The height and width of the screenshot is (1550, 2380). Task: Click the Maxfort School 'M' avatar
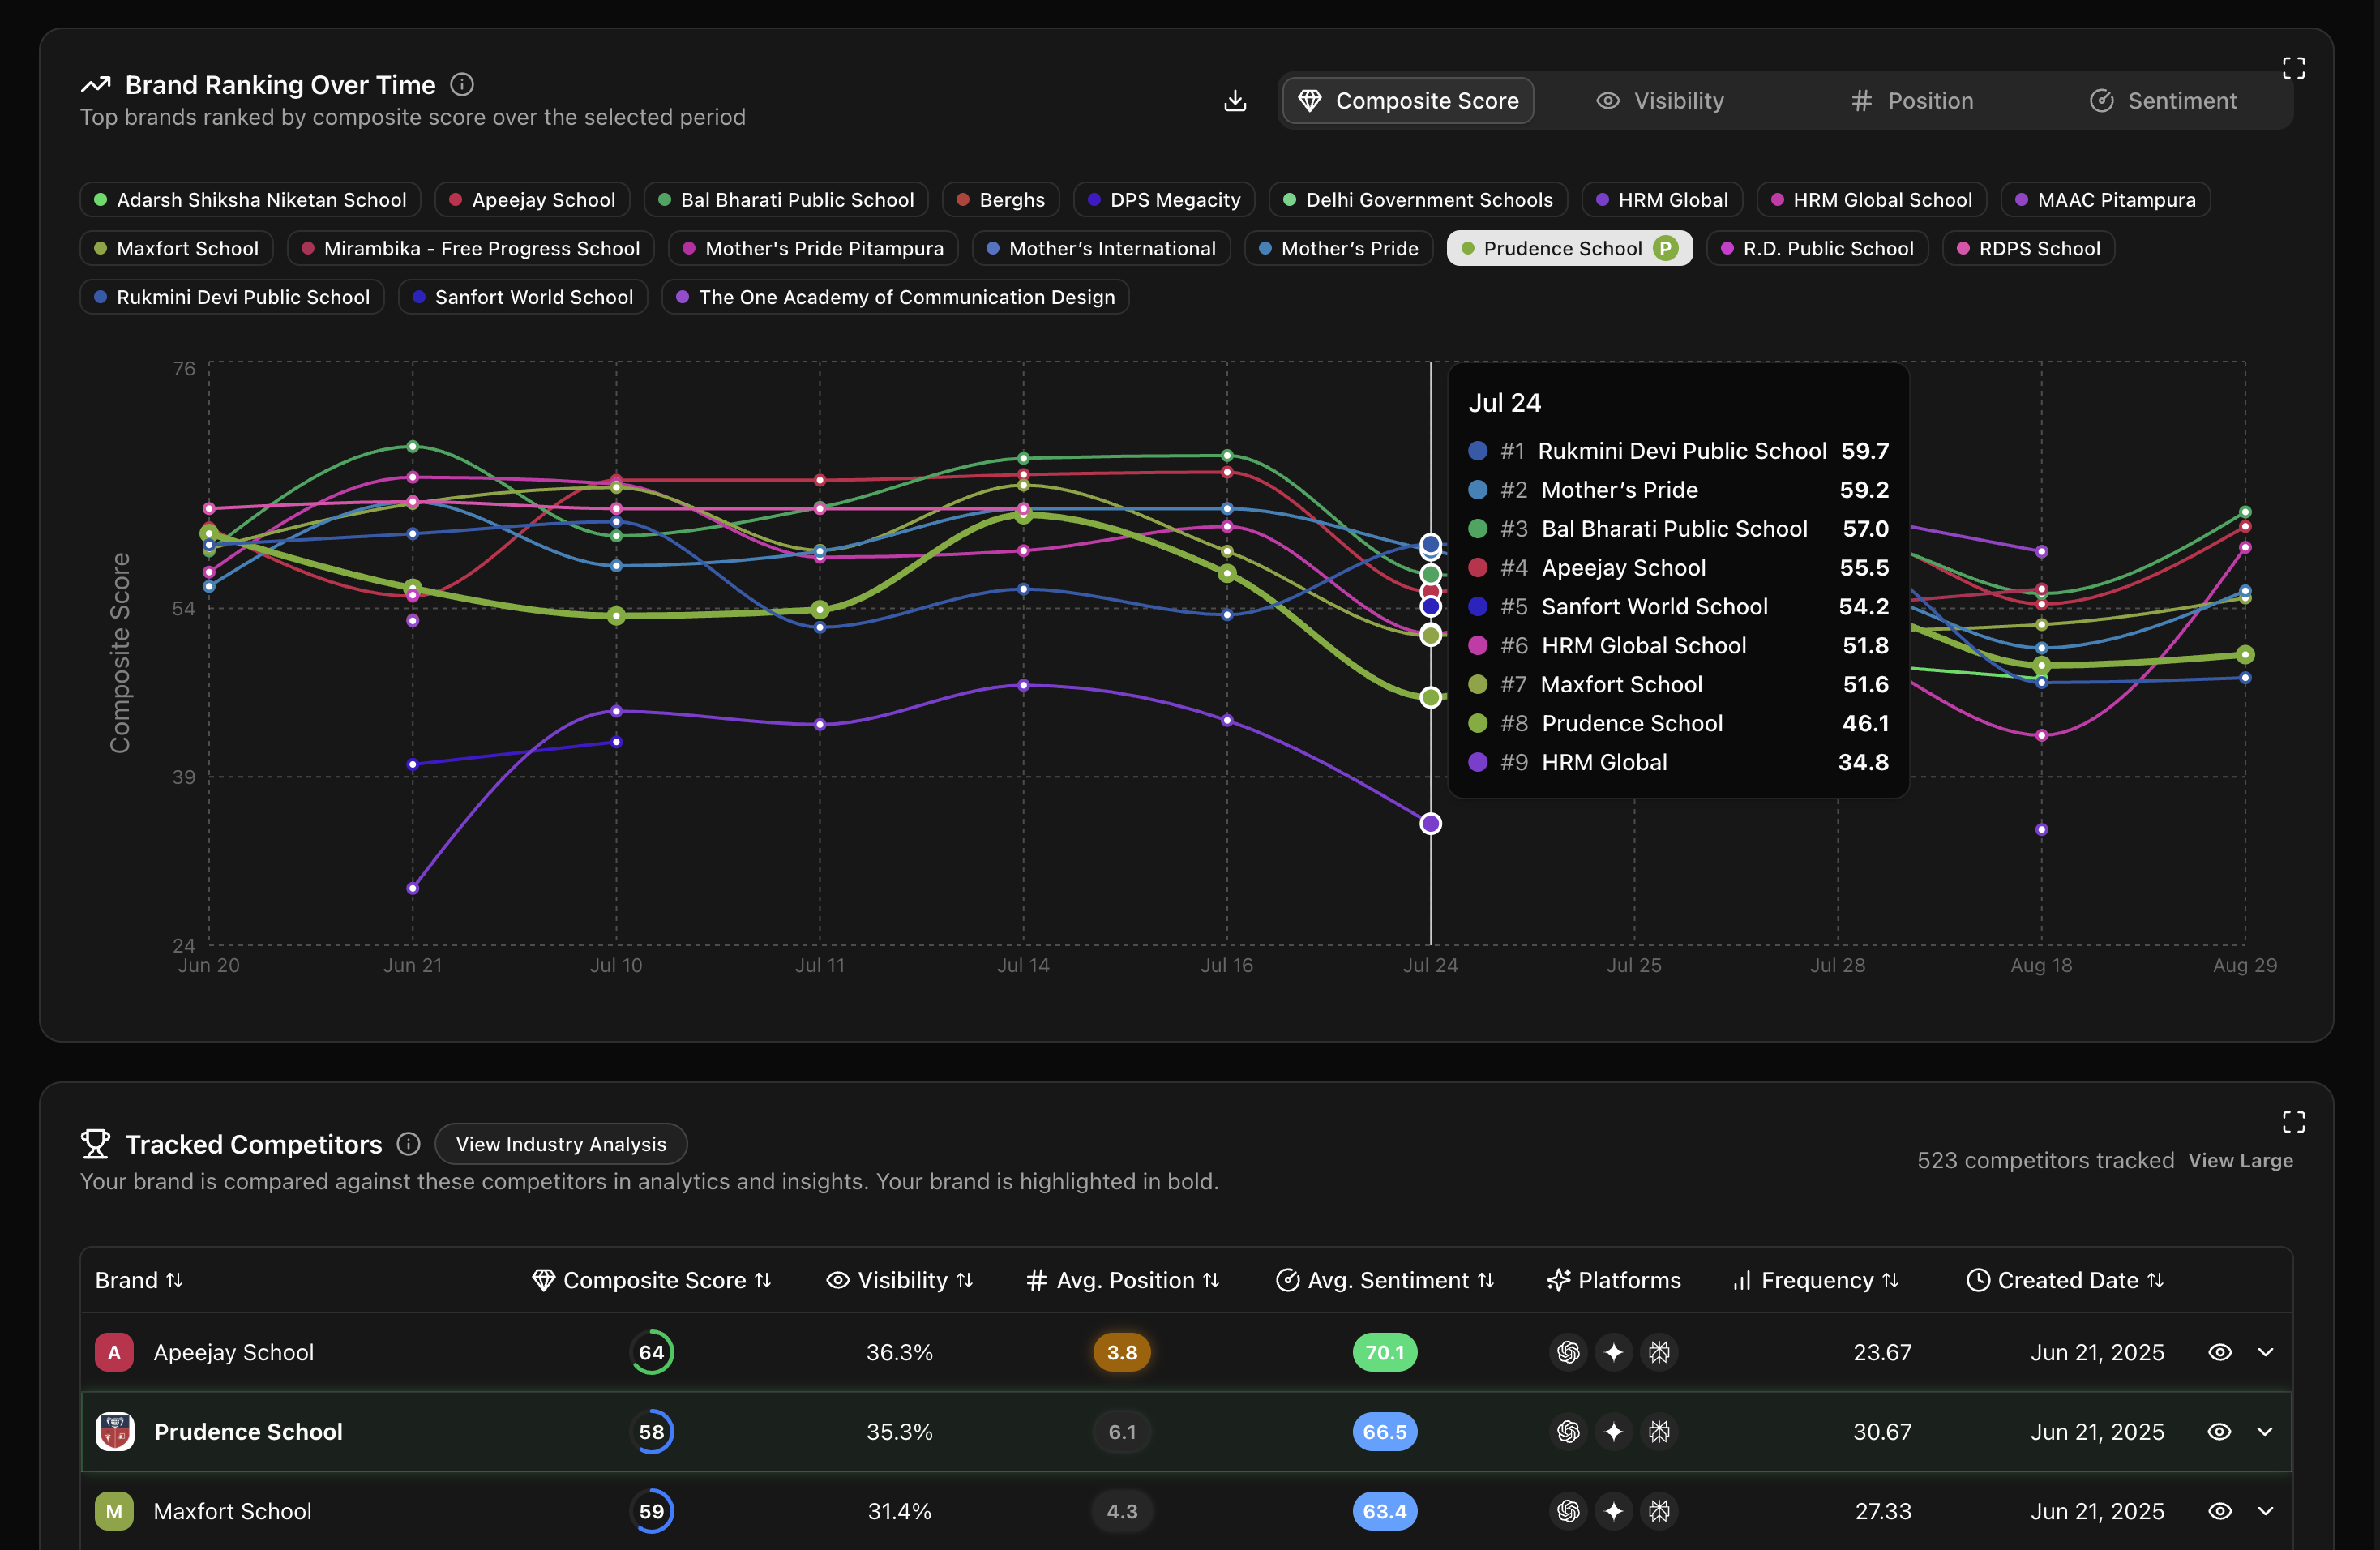point(114,1511)
